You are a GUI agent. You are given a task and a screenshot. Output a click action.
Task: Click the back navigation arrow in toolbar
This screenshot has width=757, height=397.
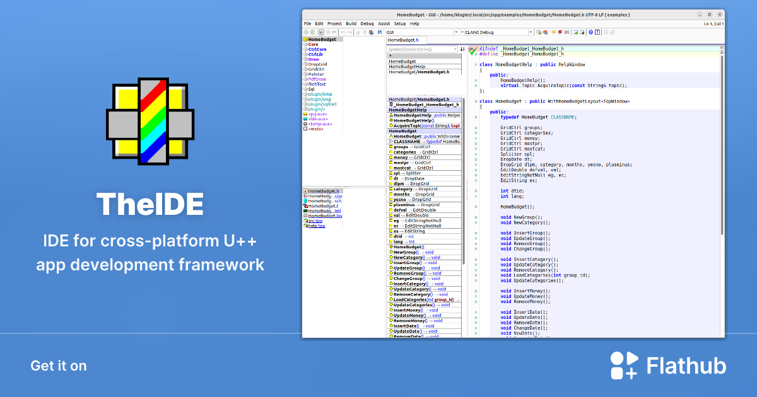pyautogui.click(x=306, y=32)
